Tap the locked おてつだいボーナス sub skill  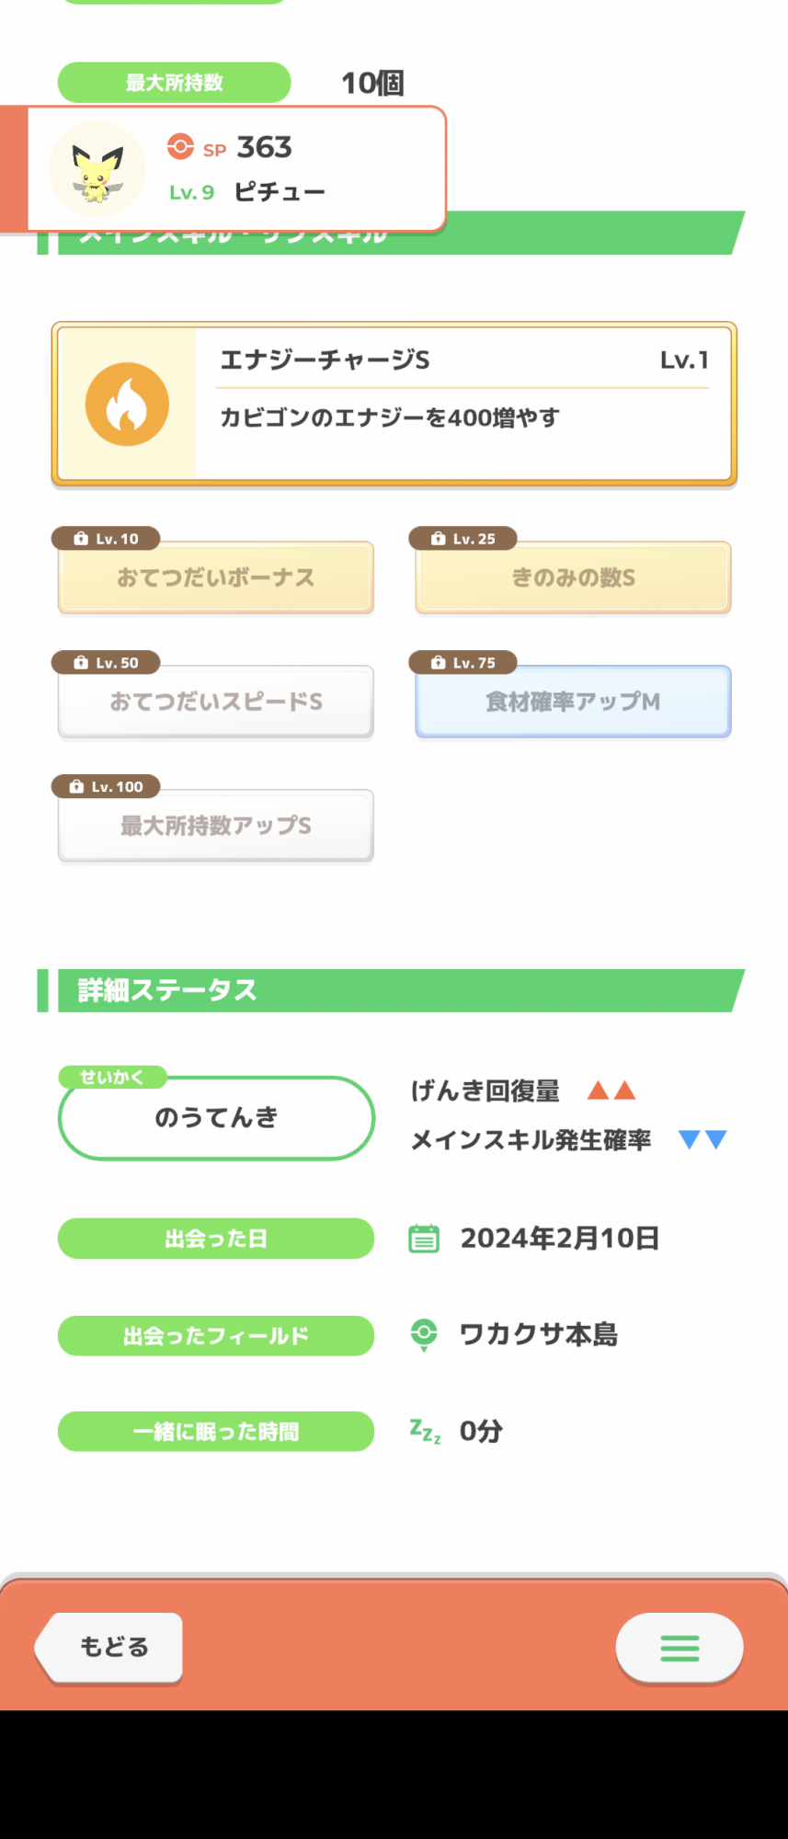click(216, 577)
